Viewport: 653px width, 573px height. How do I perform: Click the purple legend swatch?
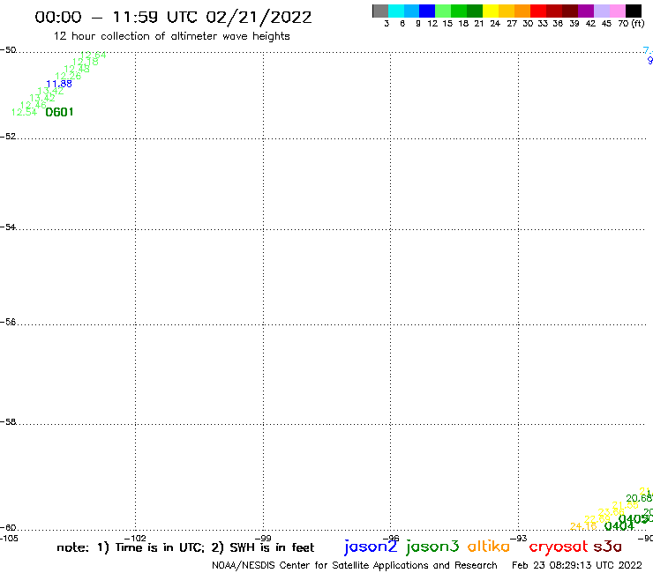586,11
